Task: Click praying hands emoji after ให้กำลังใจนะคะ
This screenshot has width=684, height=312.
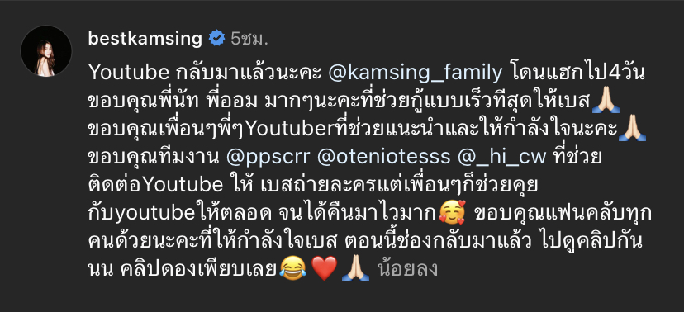Action: (x=632, y=130)
